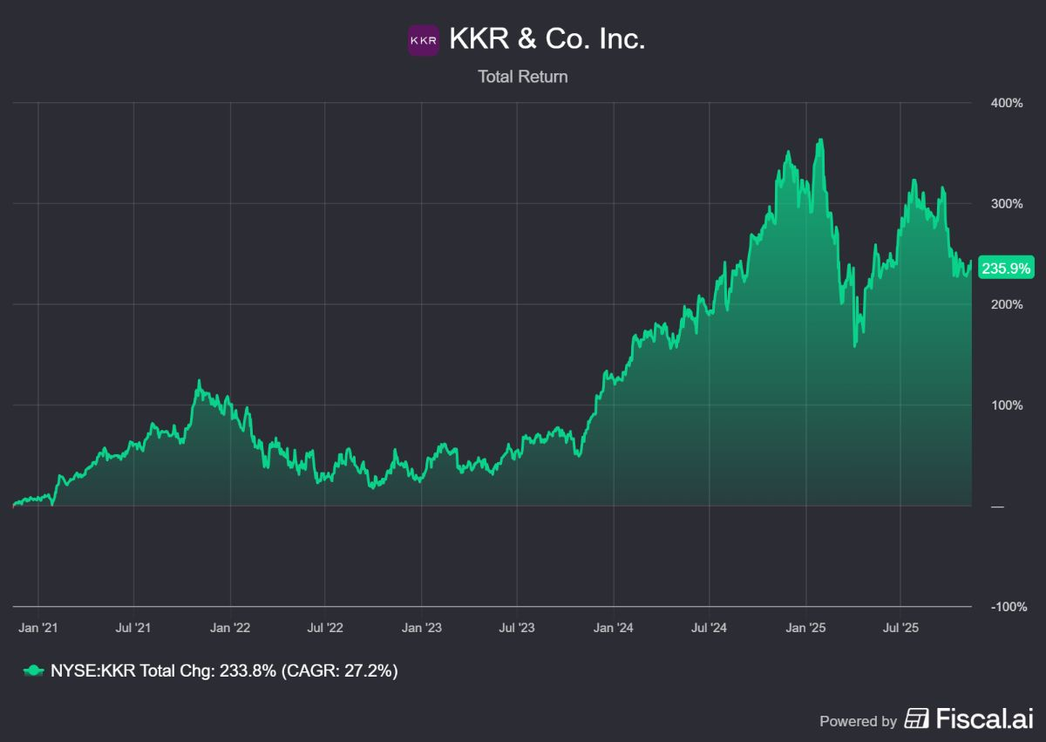
Task: Click the Powered by text
Action: click(x=858, y=721)
